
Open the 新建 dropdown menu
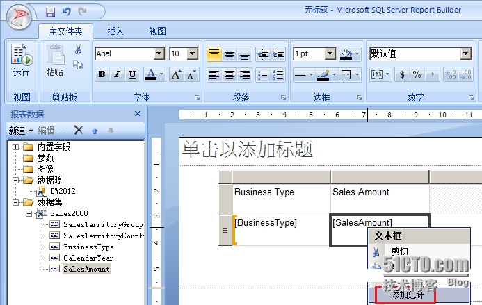[21, 131]
